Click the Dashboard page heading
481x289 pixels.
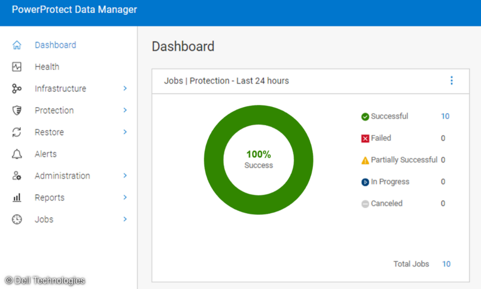pyautogui.click(x=183, y=47)
